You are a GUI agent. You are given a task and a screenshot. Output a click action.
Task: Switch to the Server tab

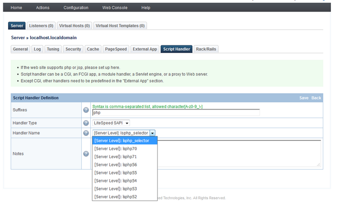tap(17, 26)
